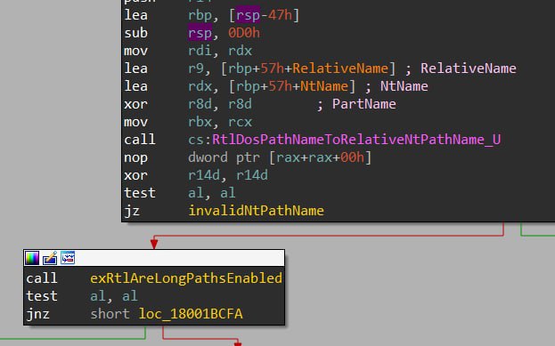Click the PartName comment text

pos(363,104)
